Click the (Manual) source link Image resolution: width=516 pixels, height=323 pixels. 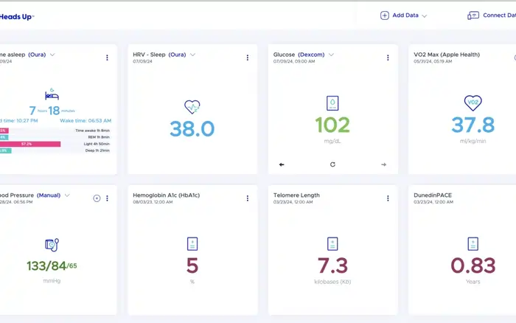pos(49,195)
